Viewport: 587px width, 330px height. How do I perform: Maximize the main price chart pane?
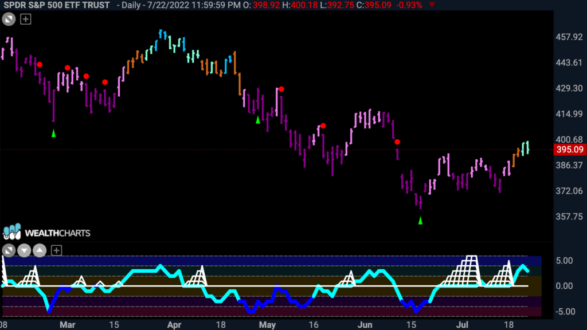(x=9, y=19)
